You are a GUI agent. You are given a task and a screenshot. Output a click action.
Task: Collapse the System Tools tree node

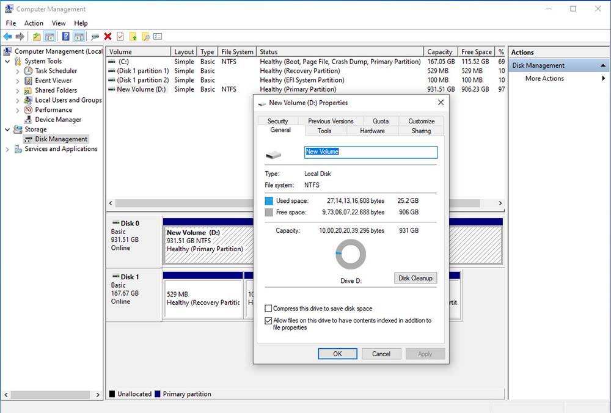(7, 61)
